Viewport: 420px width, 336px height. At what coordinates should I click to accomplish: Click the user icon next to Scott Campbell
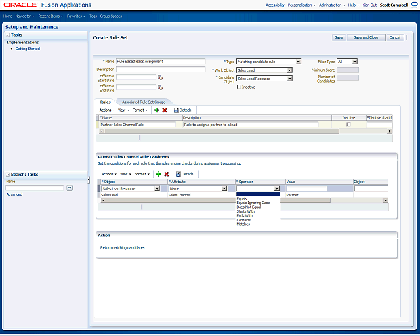[414, 5]
